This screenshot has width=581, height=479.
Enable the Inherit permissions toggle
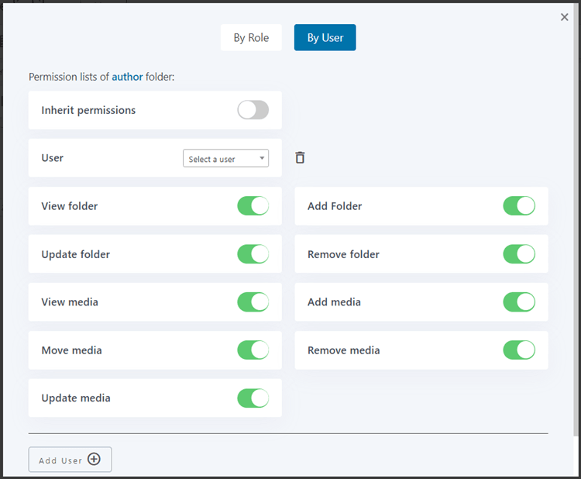253,110
